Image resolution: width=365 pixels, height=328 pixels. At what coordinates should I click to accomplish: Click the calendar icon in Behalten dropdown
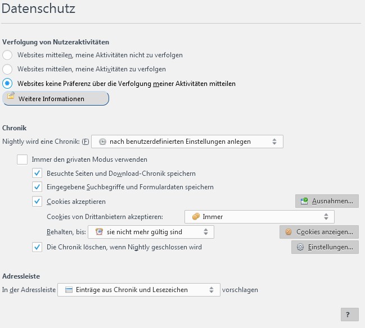[x=99, y=231]
